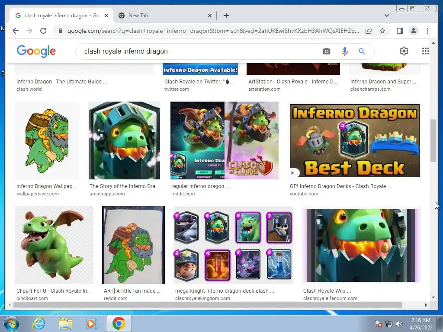The width and height of the screenshot is (443, 332).
Task: Open the volume speaker tray icon
Action: click(x=399, y=324)
